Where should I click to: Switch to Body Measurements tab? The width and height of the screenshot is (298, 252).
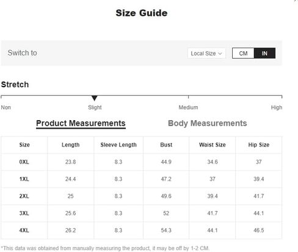click(x=207, y=123)
